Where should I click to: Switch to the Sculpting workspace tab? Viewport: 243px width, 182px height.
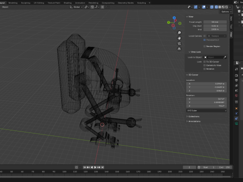pos(26,3)
